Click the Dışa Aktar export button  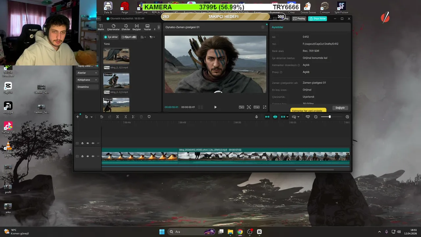tap(317, 19)
